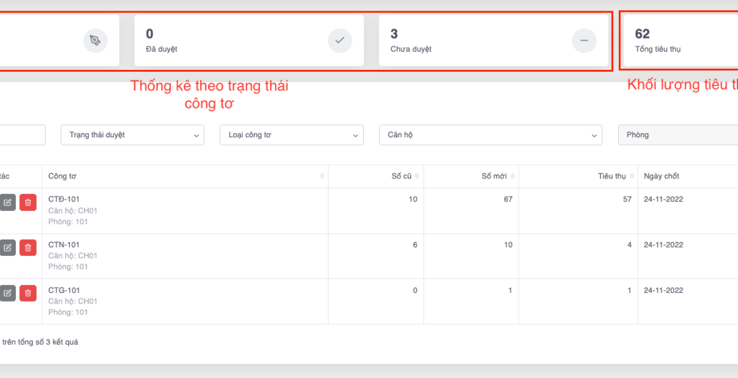
Task: Click the Ngày chốt column header
Action: [x=661, y=176]
